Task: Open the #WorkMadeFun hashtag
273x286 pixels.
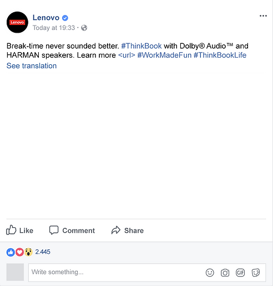Action: (164, 55)
